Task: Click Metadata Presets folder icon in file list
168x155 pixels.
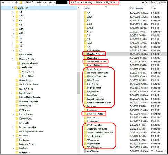Action: coord(85,114)
